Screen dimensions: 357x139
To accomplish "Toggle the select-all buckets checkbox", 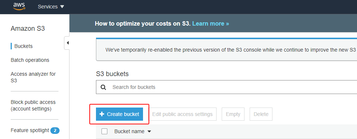I will (x=104, y=131).
